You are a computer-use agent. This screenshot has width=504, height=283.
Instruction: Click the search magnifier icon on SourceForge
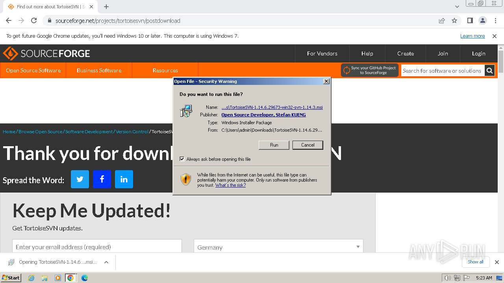click(489, 71)
